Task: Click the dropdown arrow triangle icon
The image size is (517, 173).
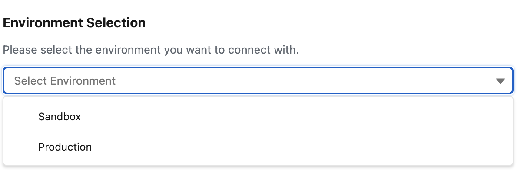Action: pyautogui.click(x=500, y=81)
